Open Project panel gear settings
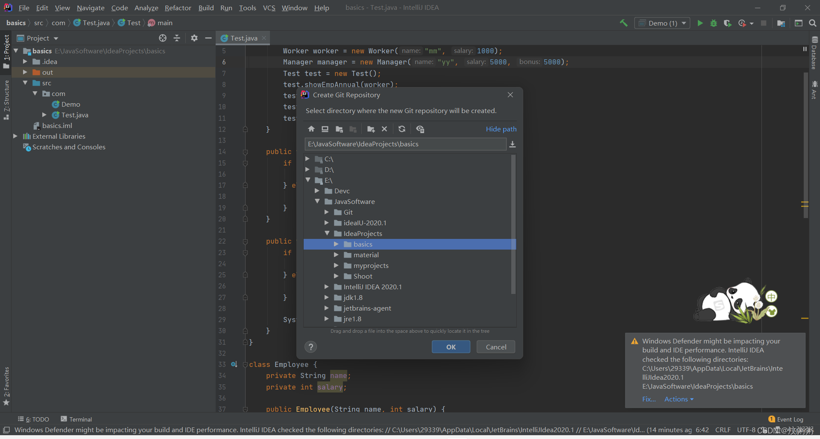 (194, 38)
